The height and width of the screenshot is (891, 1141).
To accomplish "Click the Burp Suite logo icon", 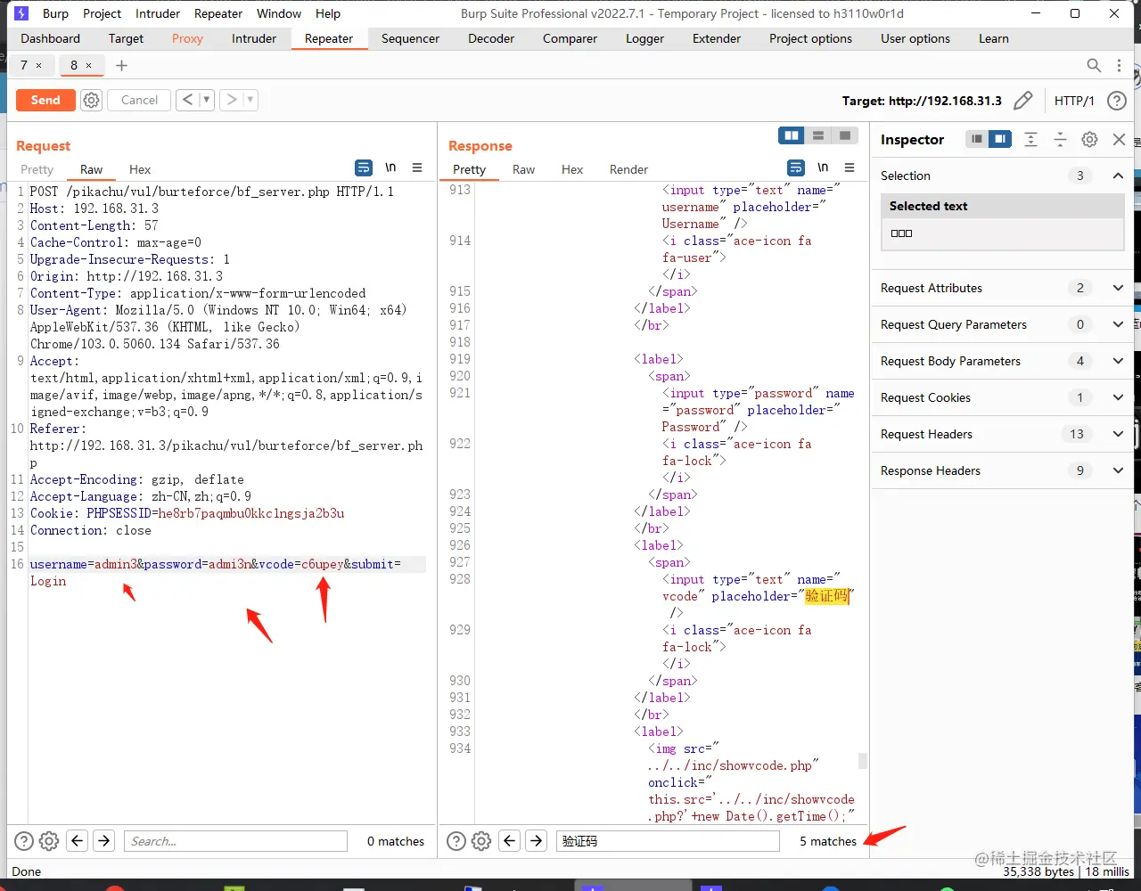I will coord(21,13).
